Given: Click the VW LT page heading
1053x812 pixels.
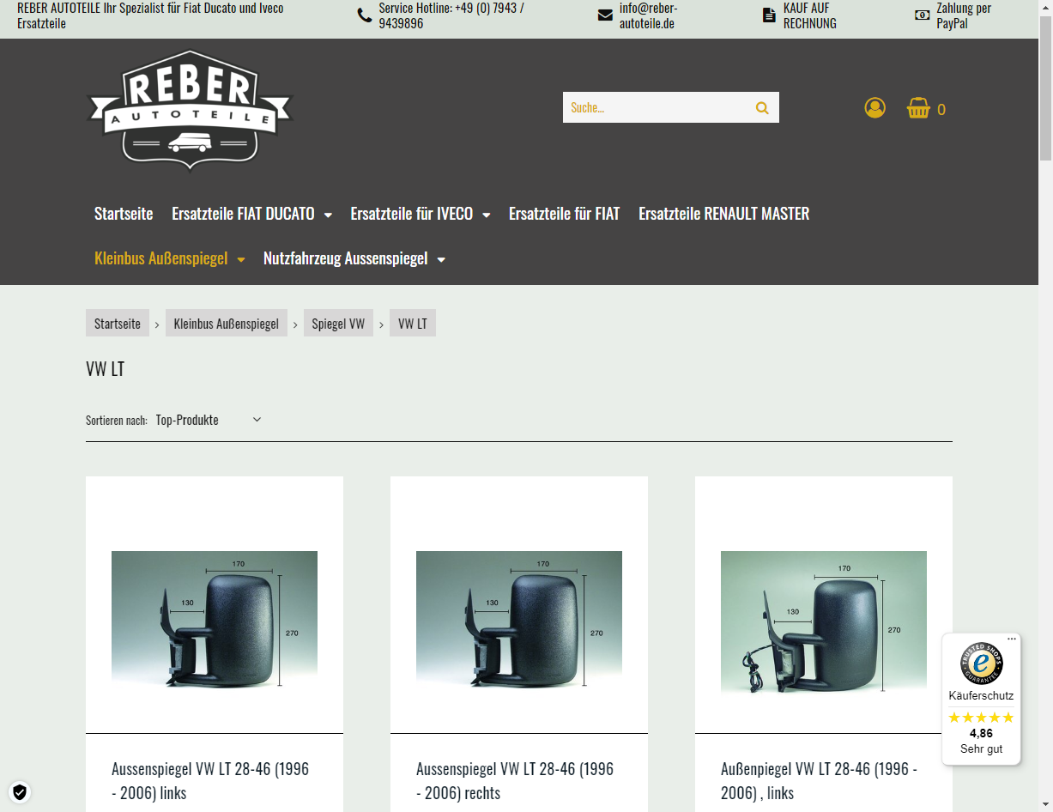Looking at the screenshot, I should tap(106, 369).
